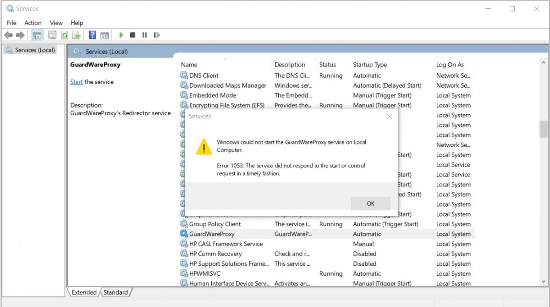The image size is (550, 307).
Task: Open the Action menu
Action: click(x=33, y=22)
